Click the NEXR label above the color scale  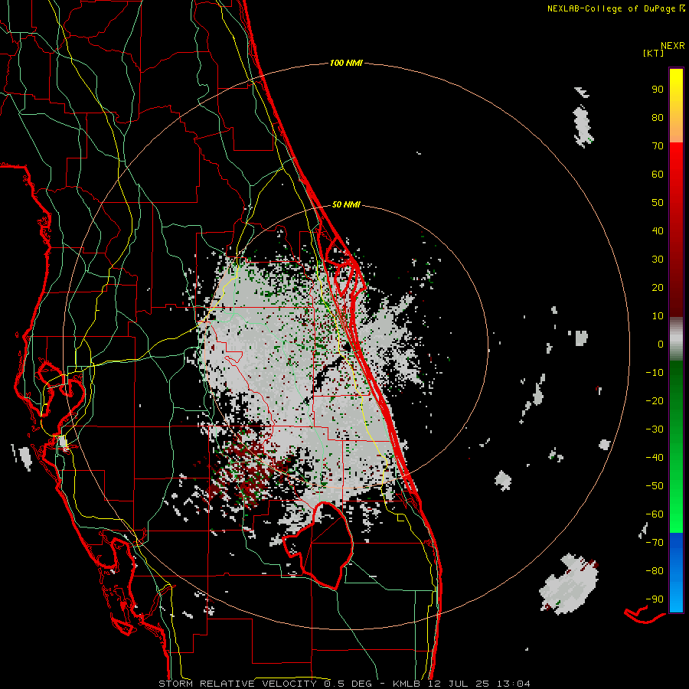point(672,46)
